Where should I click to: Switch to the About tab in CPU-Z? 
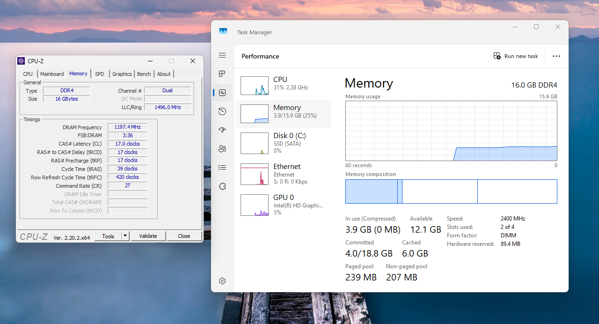[164, 74]
